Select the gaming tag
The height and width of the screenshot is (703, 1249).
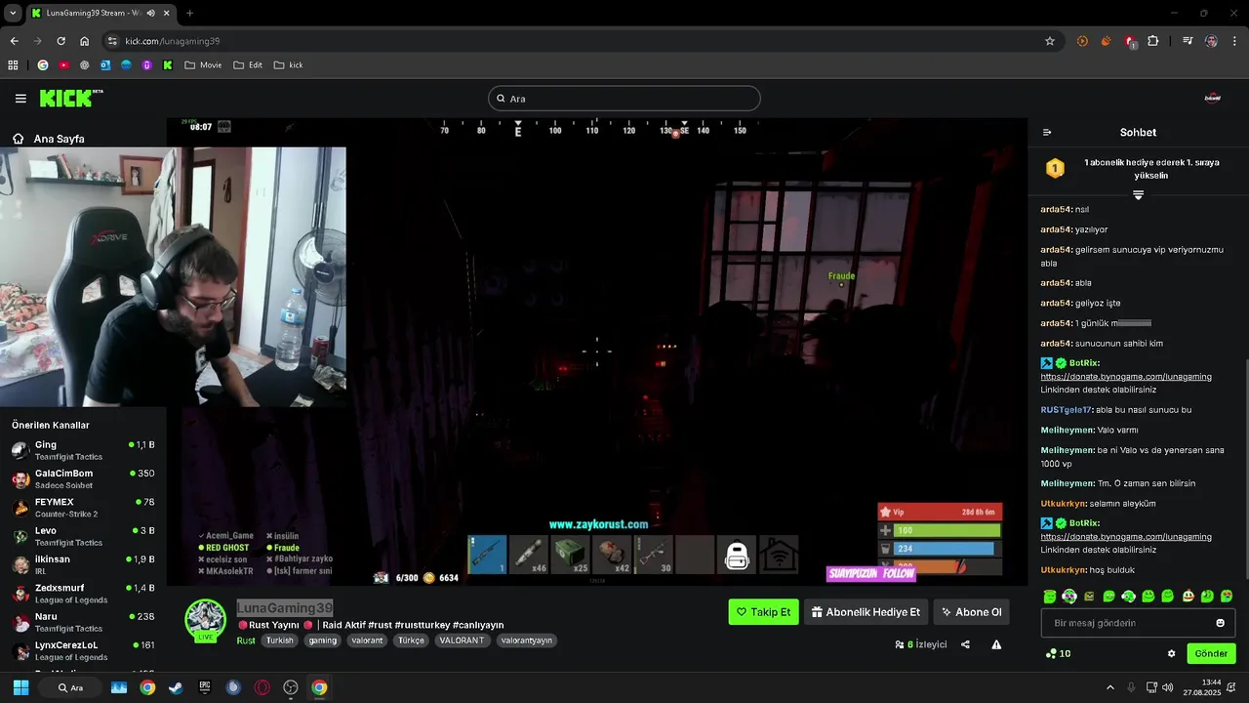tap(323, 641)
